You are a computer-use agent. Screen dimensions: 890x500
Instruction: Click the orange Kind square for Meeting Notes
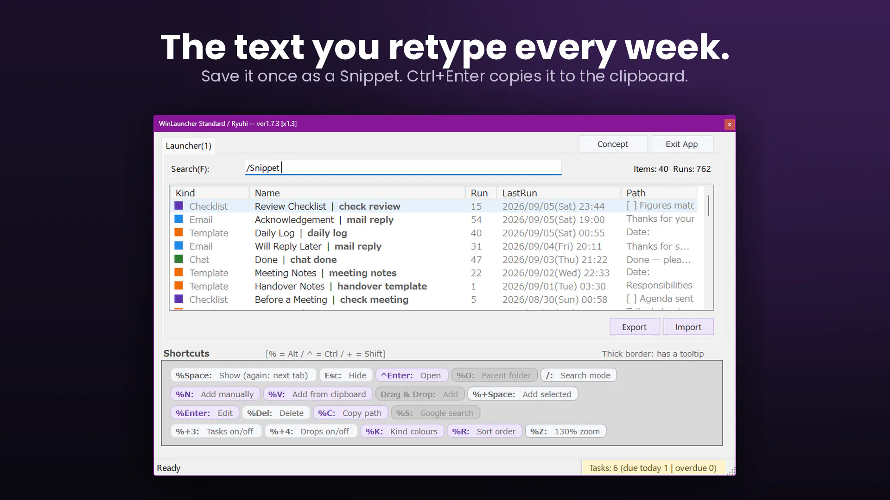[x=178, y=272]
